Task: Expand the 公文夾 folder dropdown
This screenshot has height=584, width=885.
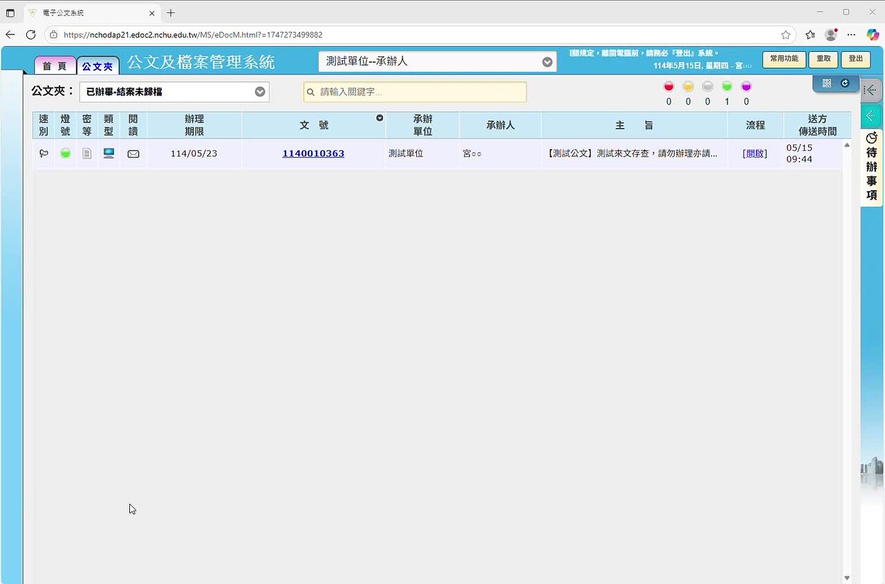Action: (260, 91)
